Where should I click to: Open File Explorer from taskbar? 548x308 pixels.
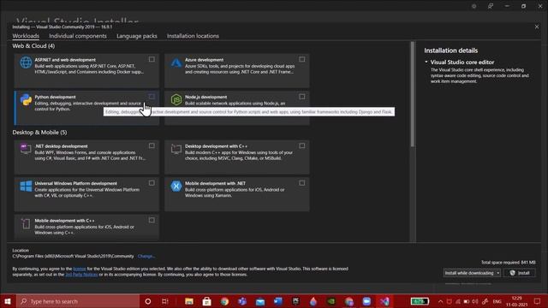[189, 301]
